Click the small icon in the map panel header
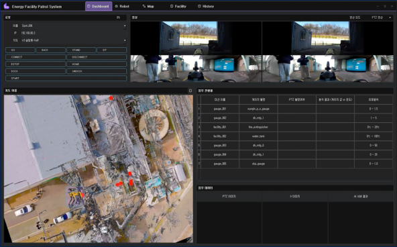Image resolution: width=397 pixels, height=247 pixels. coord(190,91)
